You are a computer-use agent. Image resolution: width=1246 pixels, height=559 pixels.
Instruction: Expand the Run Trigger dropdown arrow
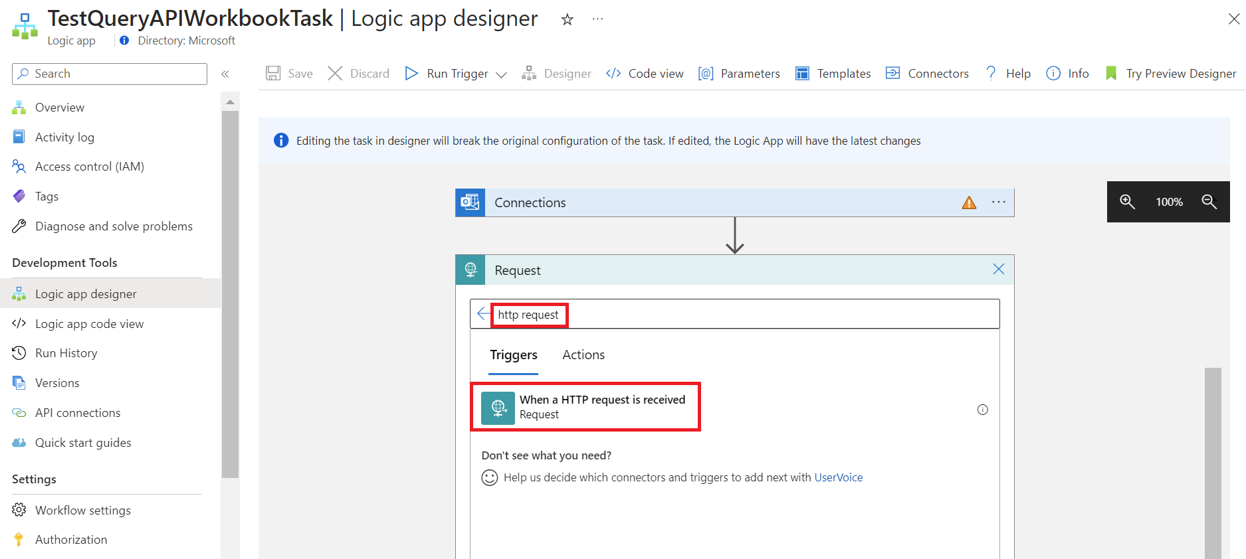[x=502, y=74]
